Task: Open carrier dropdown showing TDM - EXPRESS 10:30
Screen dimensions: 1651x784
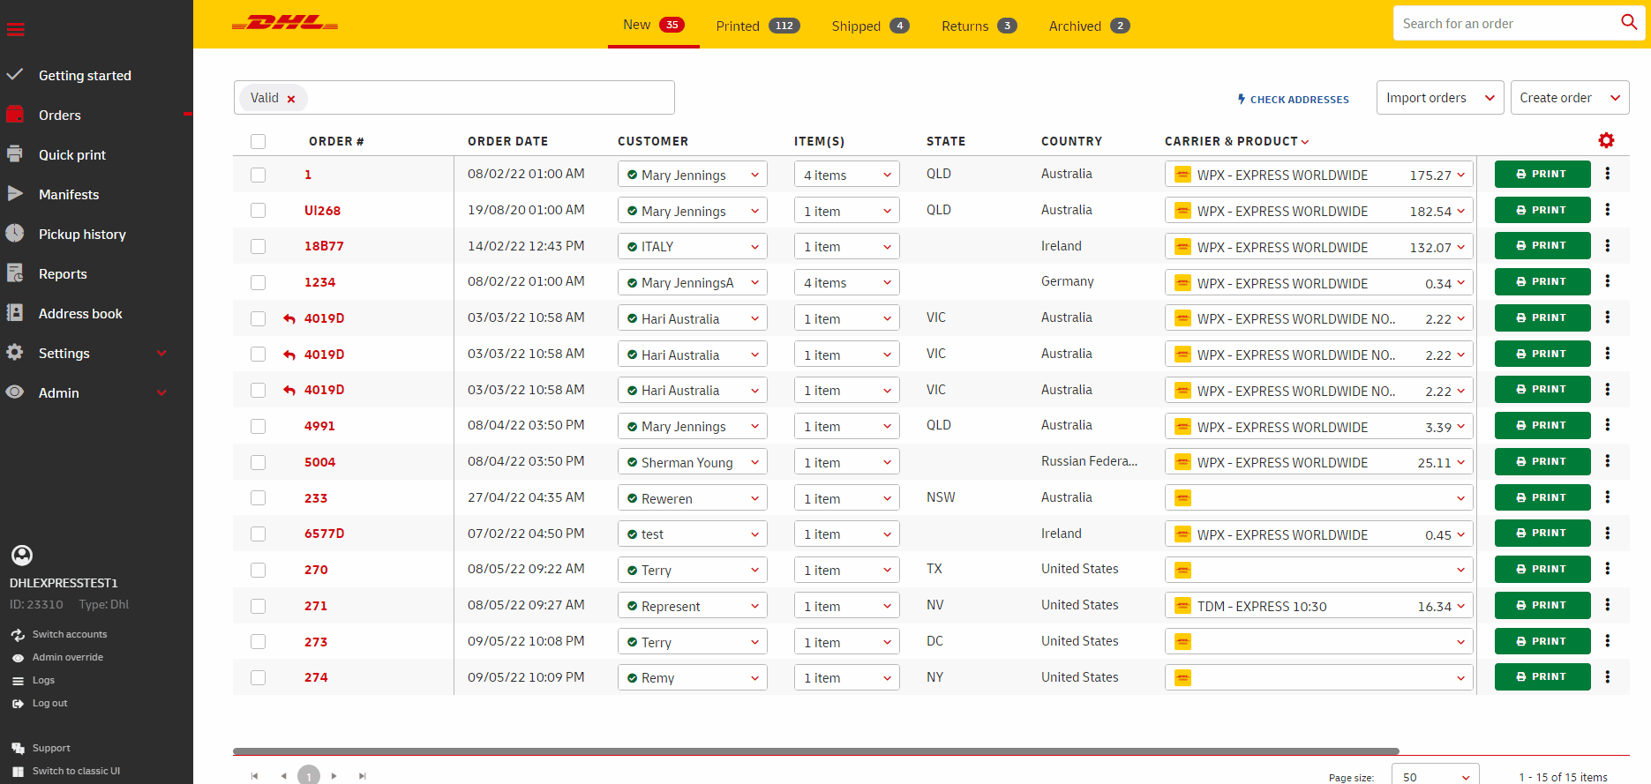Action: (1319, 606)
